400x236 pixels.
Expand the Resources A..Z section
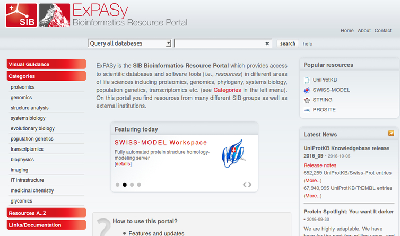[x=46, y=213]
